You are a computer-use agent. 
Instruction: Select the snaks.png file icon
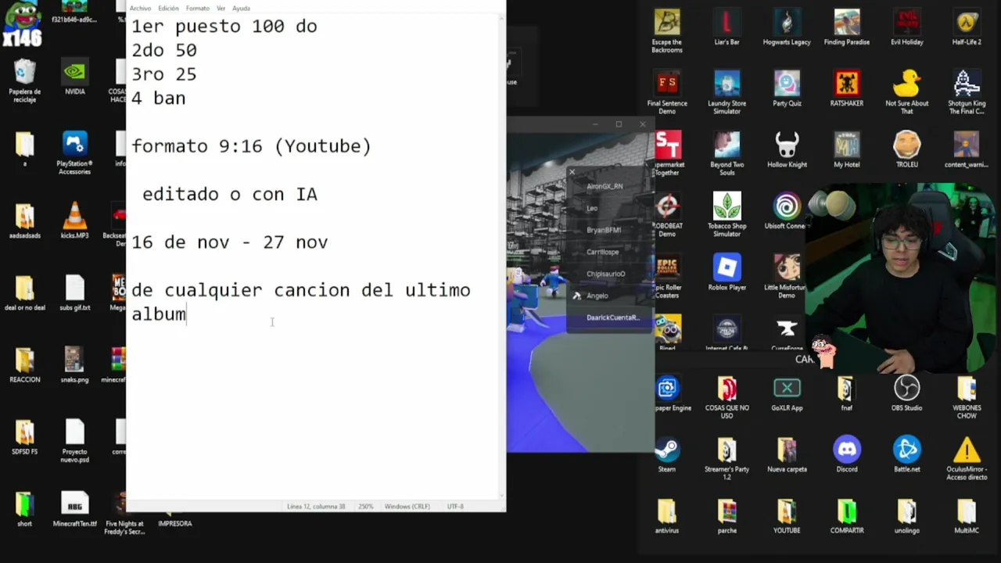74,364
